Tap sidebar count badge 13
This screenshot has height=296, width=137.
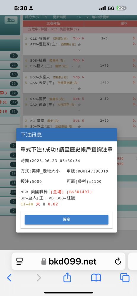[14, 74]
